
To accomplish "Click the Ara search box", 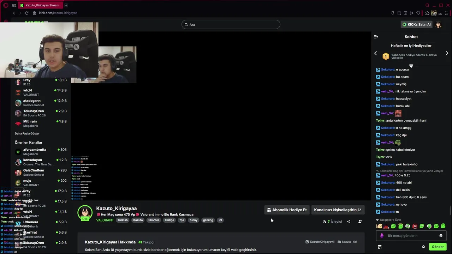I will (231, 24).
